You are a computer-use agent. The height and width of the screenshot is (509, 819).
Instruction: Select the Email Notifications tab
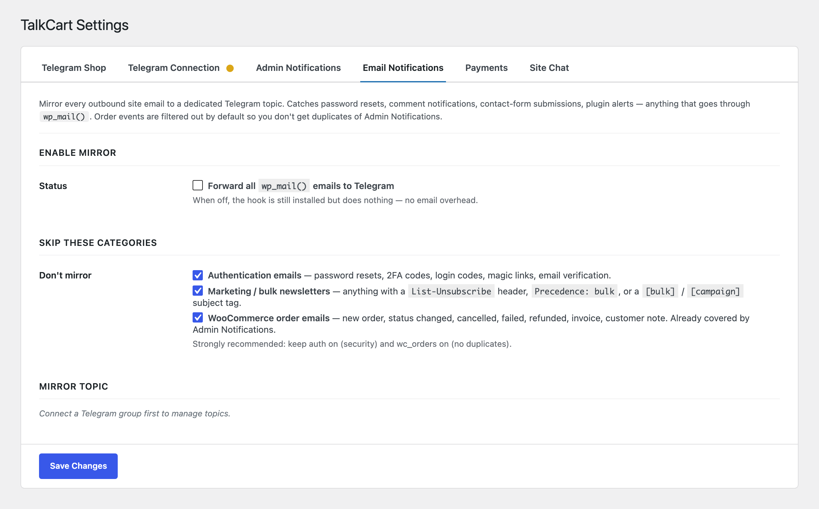[x=403, y=68]
